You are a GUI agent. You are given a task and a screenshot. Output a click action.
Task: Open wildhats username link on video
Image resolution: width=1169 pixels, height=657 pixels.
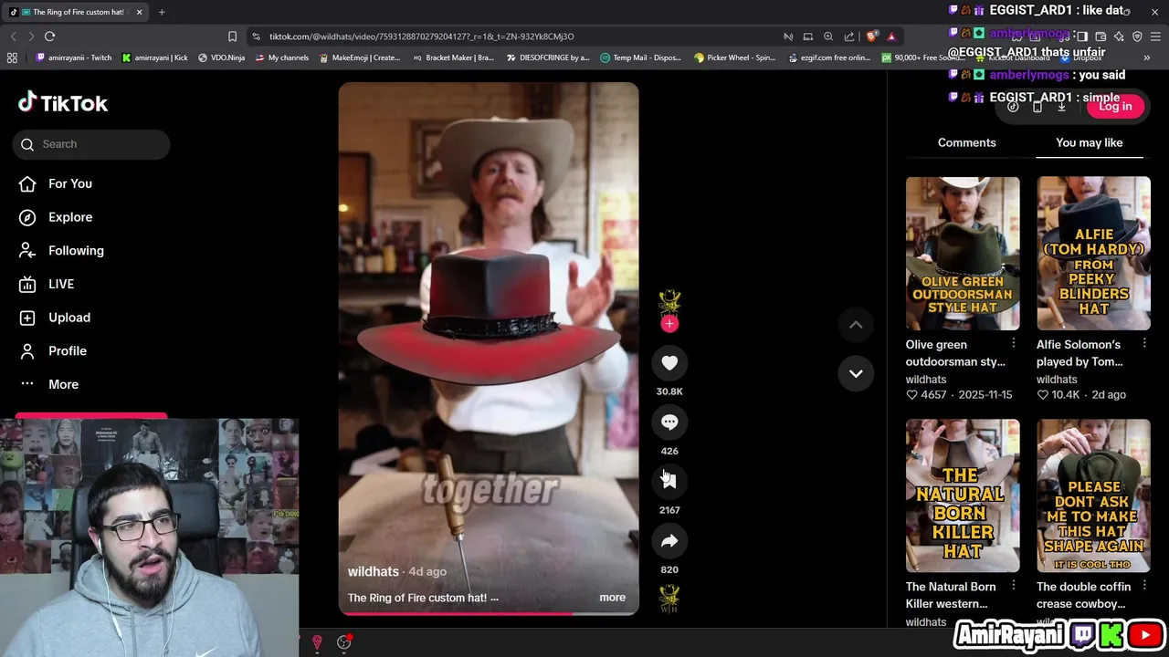click(x=374, y=571)
